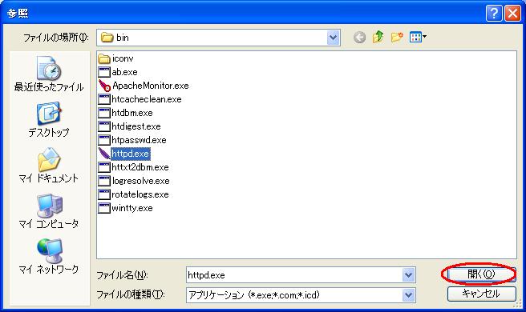Select the file name ApacheMonitor.exe
Viewport: 526px width, 312px height.
pos(151,86)
